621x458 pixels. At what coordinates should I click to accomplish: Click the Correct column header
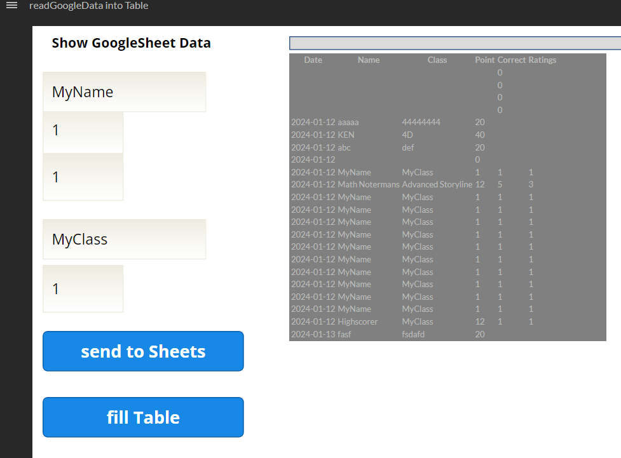512,60
